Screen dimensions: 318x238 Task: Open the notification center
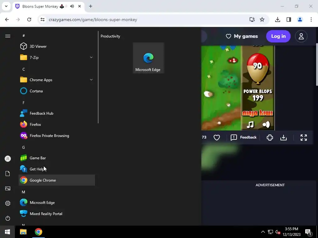(x=308, y=232)
